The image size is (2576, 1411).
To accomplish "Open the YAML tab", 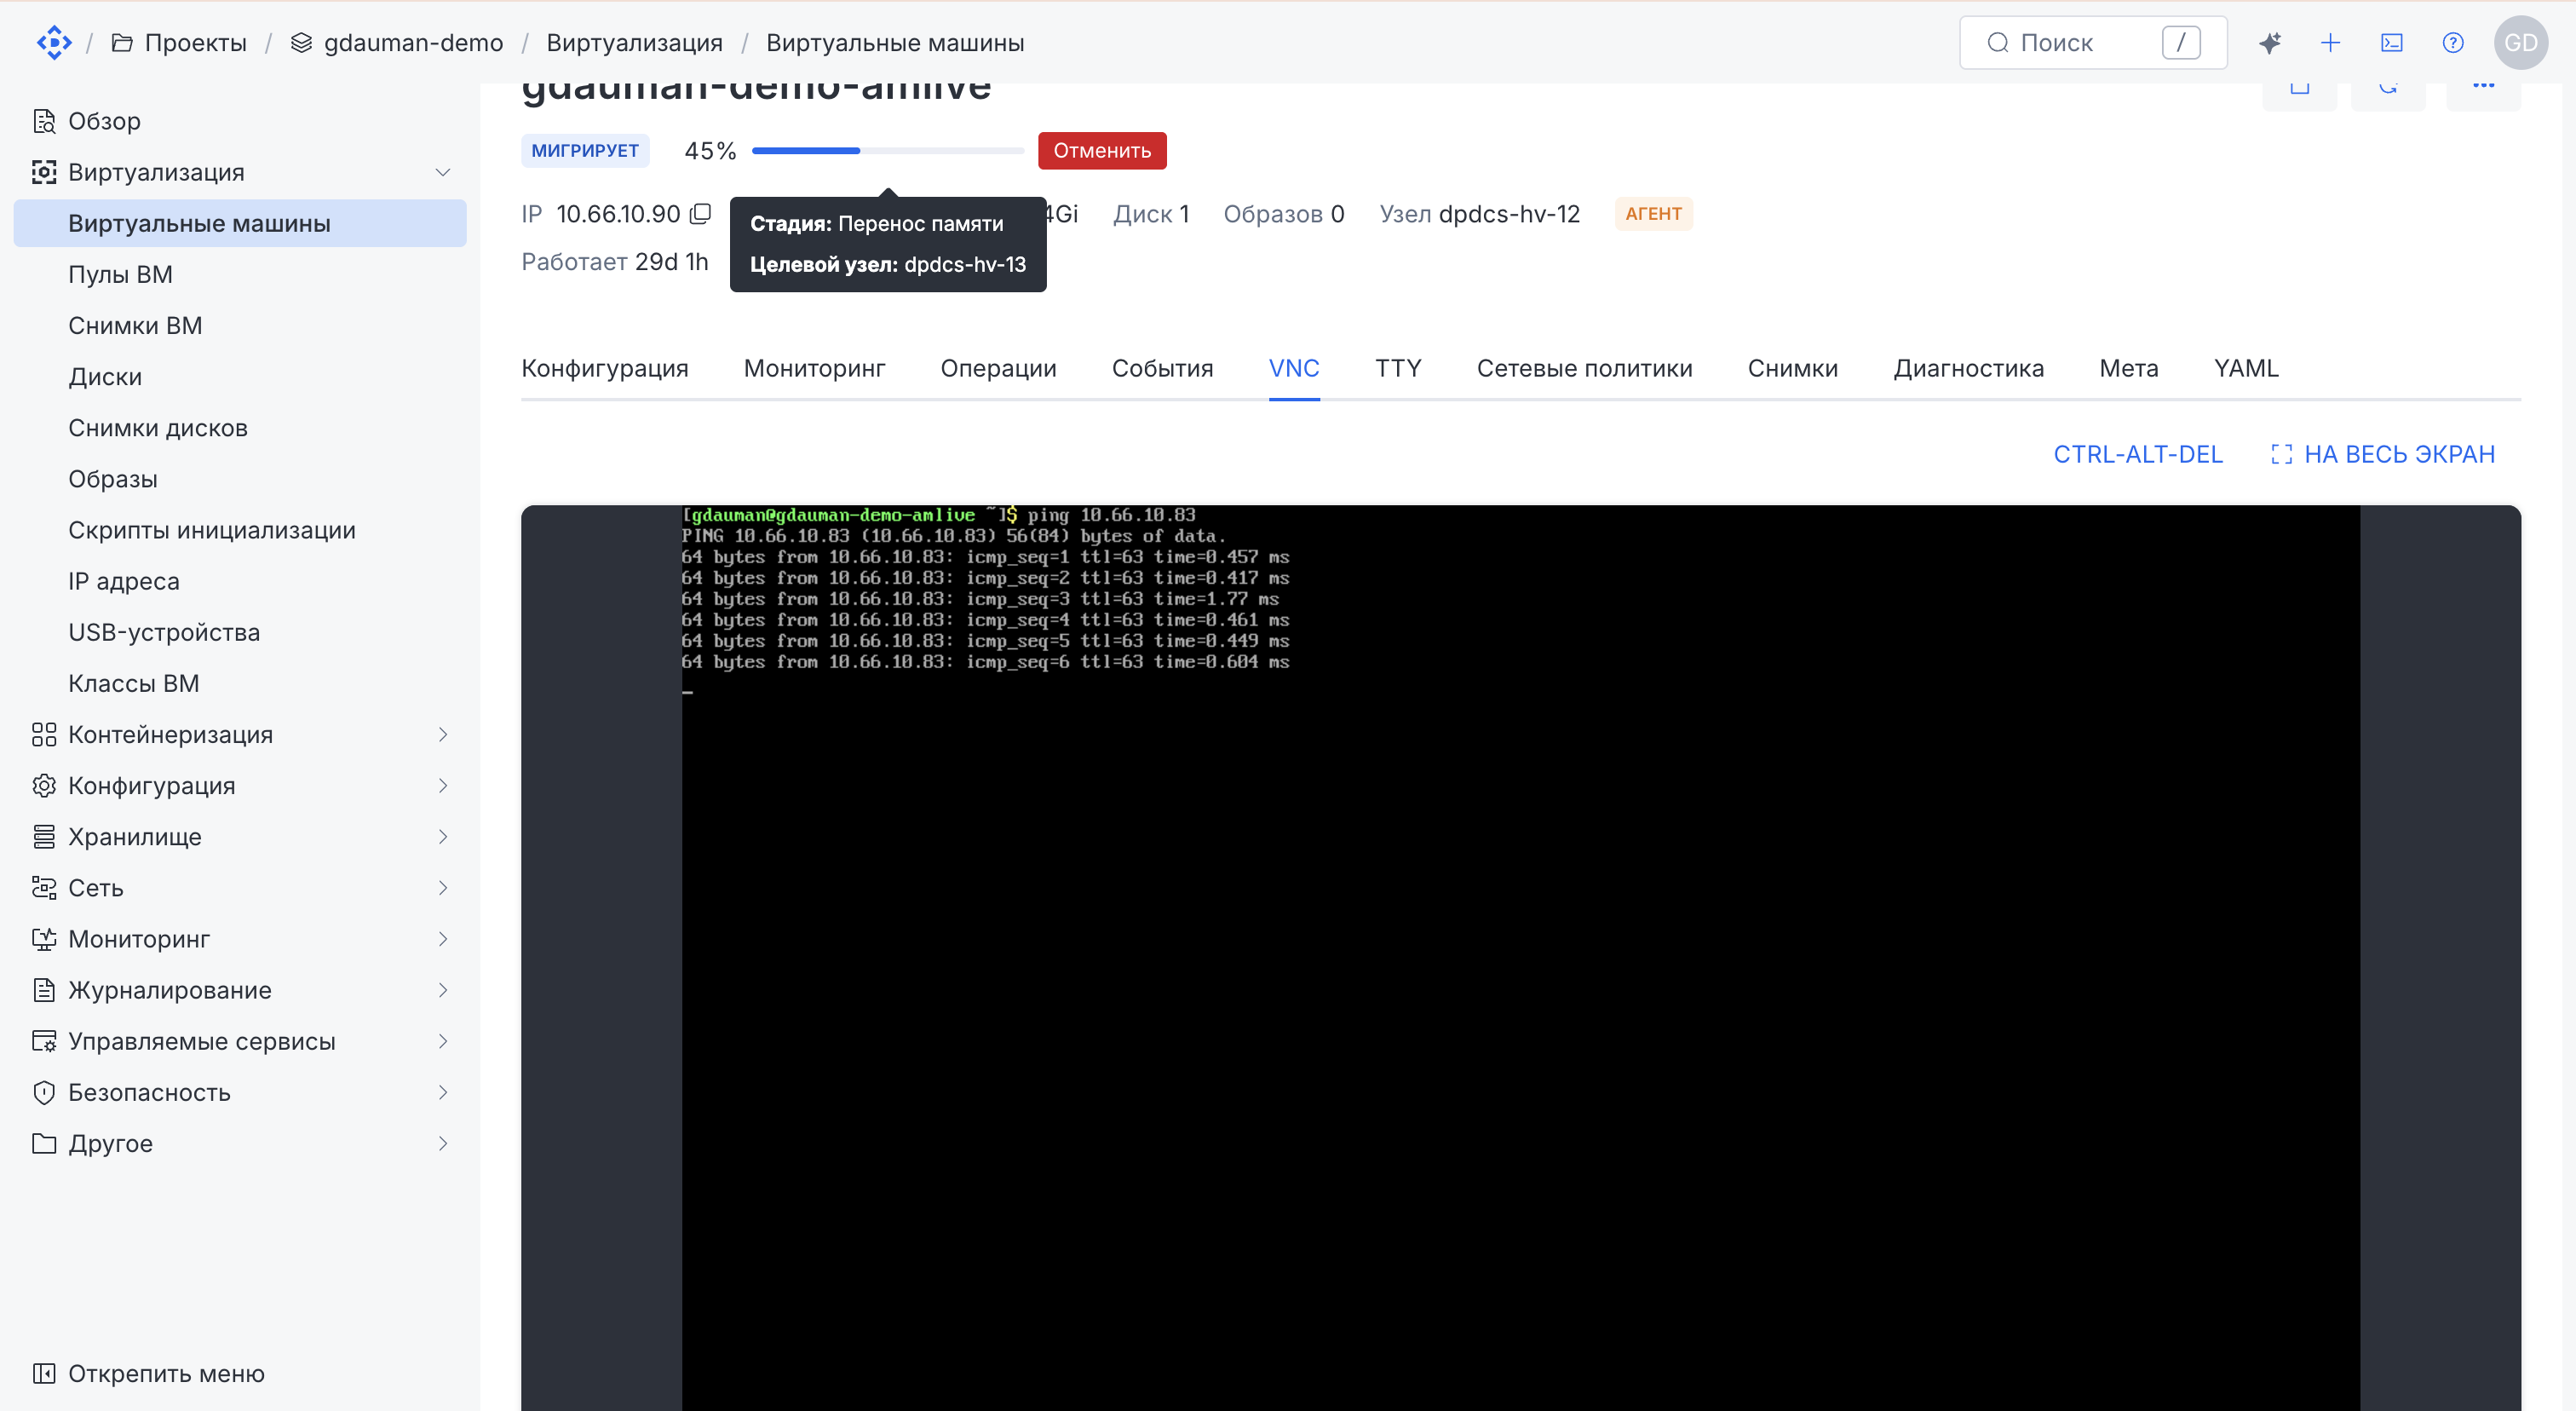I will tap(2246, 368).
